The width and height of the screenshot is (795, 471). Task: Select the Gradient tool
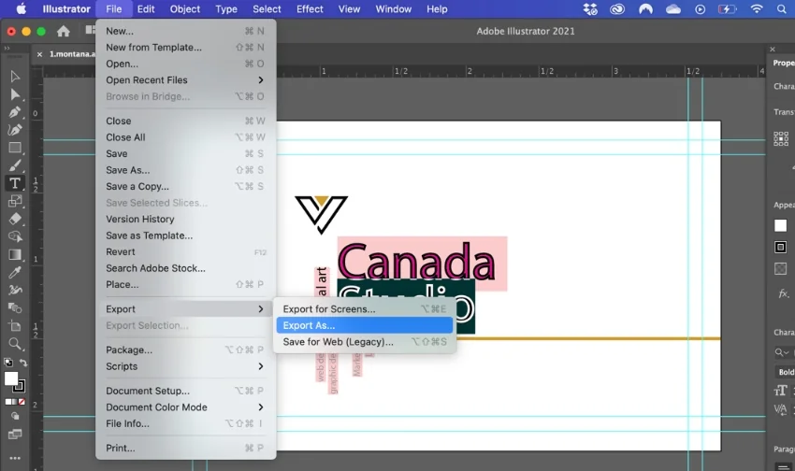[x=15, y=254]
